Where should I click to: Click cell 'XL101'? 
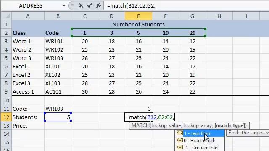(x=58, y=66)
